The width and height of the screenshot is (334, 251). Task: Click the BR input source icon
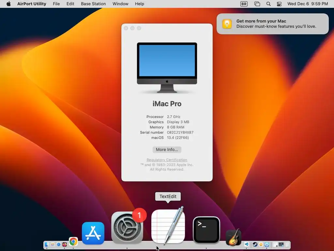(x=244, y=4)
